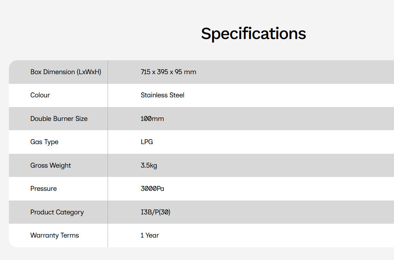Select the Colour row label

click(x=40, y=95)
